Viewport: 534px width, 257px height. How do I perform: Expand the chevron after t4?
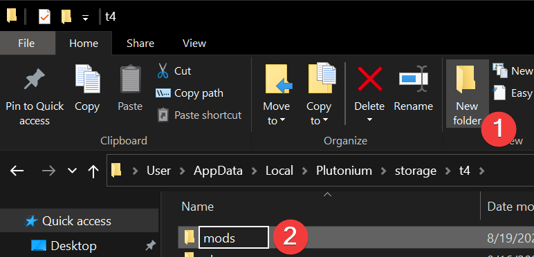point(481,171)
